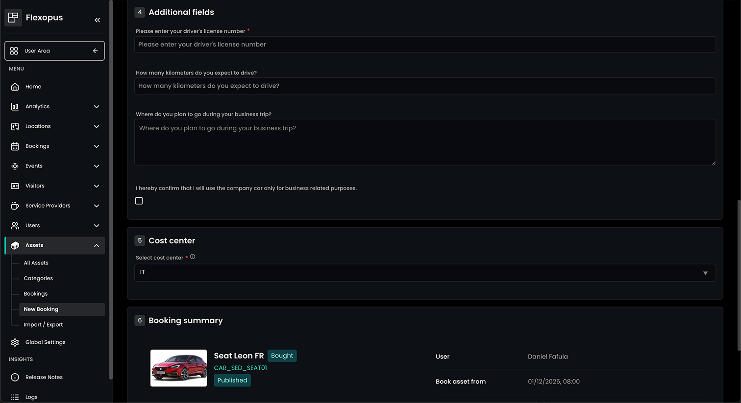Click the User Area back button
741x403 pixels.
(96, 51)
